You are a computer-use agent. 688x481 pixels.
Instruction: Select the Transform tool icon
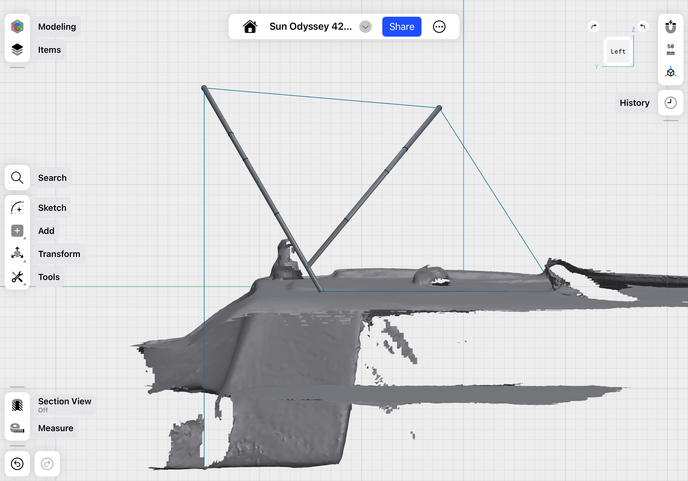tap(17, 254)
